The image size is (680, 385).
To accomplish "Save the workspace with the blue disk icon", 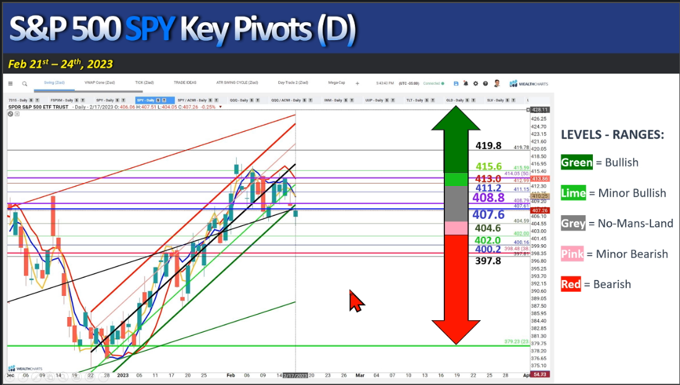I will pyautogui.click(x=456, y=83).
